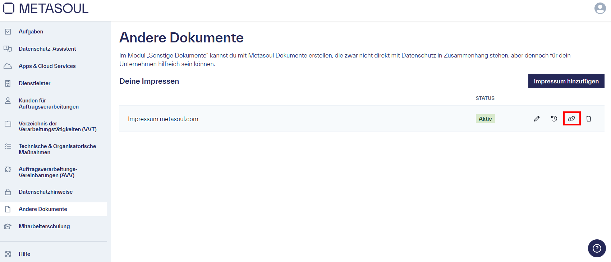611x262 pixels.
Task: Click the Hilfe lifebuoy icon
Action: [x=8, y=254]
